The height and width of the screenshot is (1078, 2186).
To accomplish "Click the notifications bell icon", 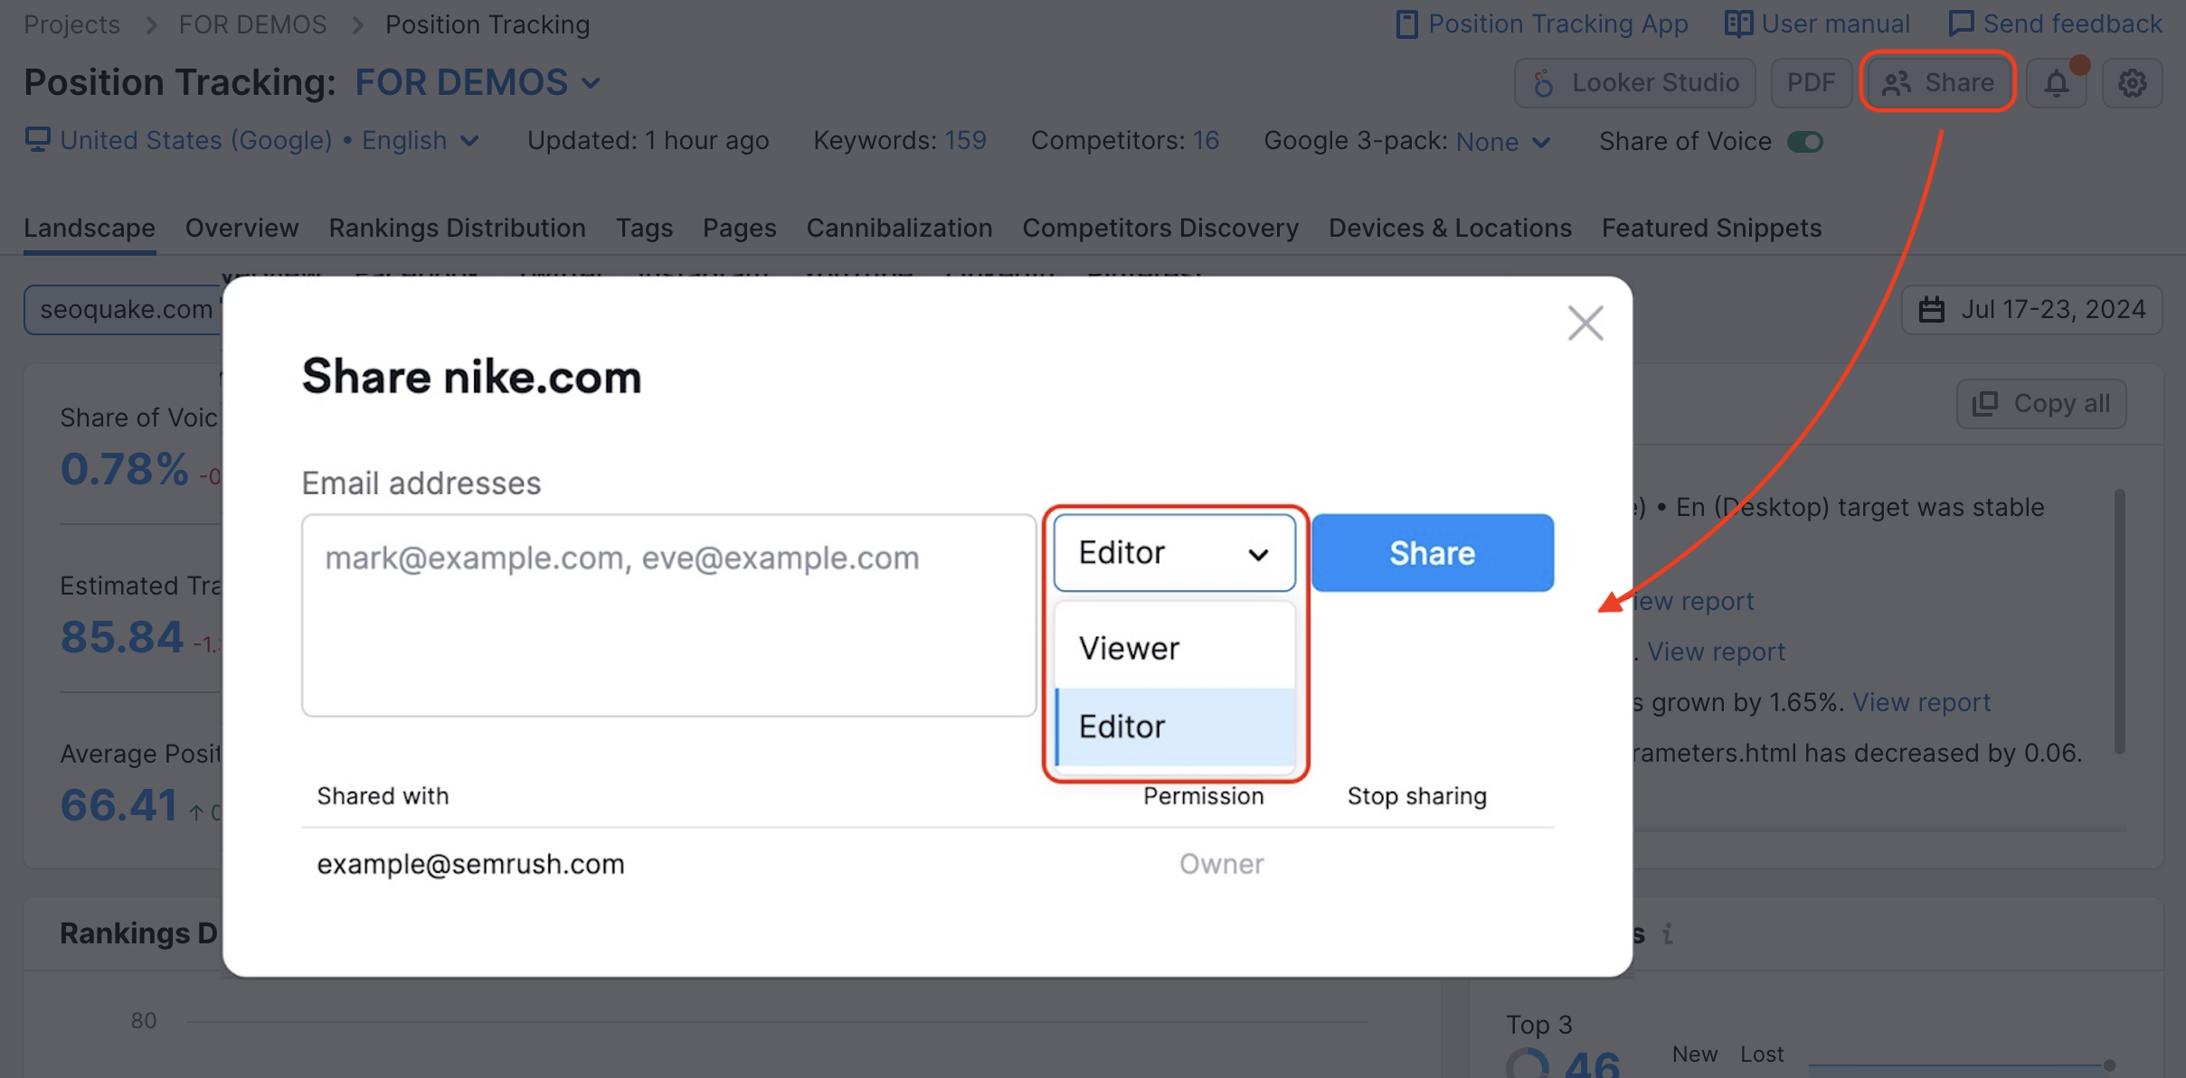I will [2056, 83].
